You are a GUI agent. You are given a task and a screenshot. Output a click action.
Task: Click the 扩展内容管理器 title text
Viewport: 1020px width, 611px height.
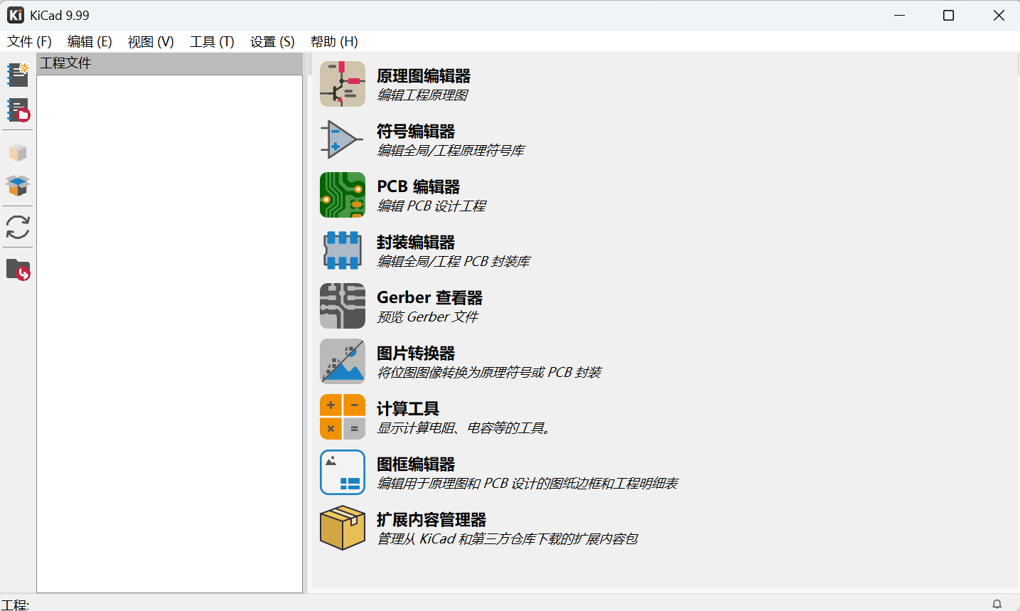[431, 520]
